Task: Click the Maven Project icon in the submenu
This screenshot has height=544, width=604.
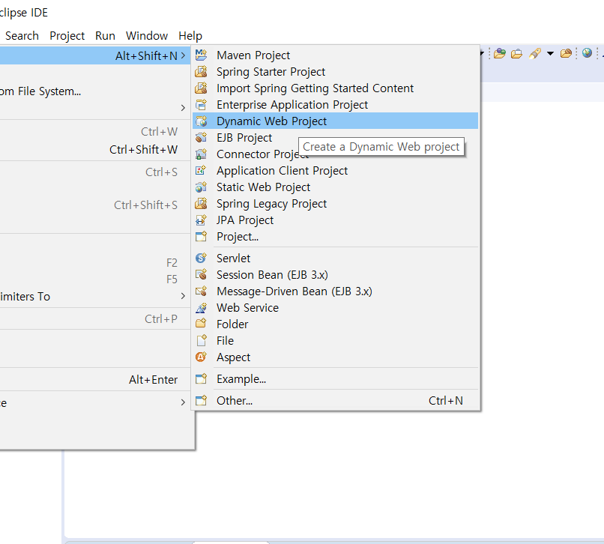Action: click(201, 55)
